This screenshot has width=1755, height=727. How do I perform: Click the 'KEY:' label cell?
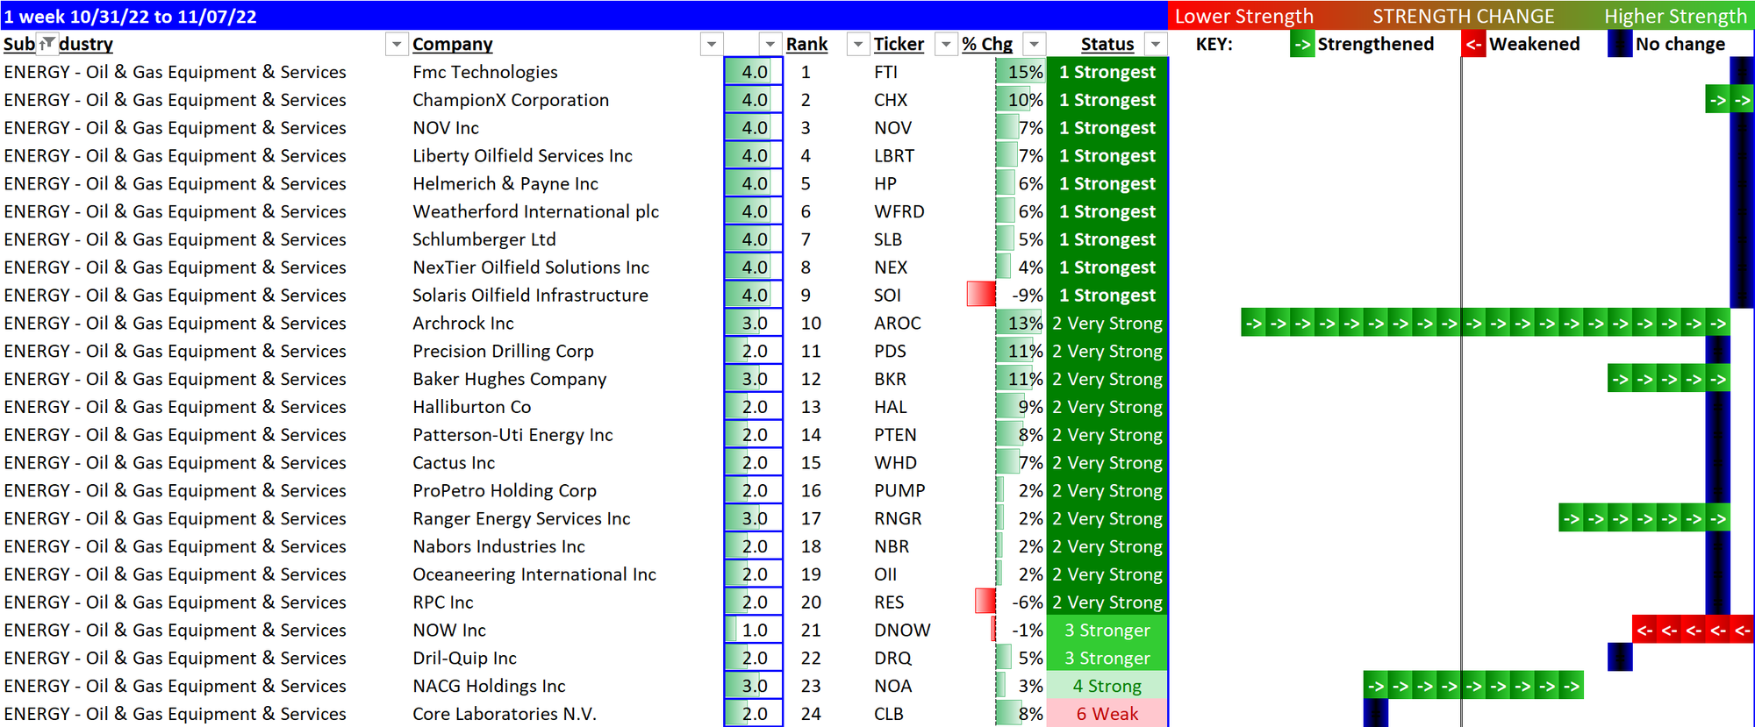(x=1214, y=44)
